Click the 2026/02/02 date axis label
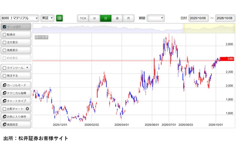236x143 pixels. point(92,125)
